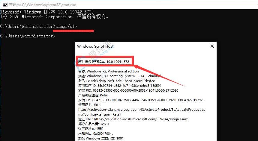Click the 剩余 Windows 重置计数: 1001 line
Viewport: 258px width, 141px height.
click(101, 138)
